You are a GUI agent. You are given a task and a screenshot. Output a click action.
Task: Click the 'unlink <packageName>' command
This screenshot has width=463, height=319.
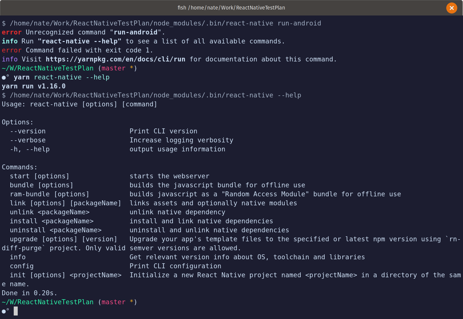50,212
